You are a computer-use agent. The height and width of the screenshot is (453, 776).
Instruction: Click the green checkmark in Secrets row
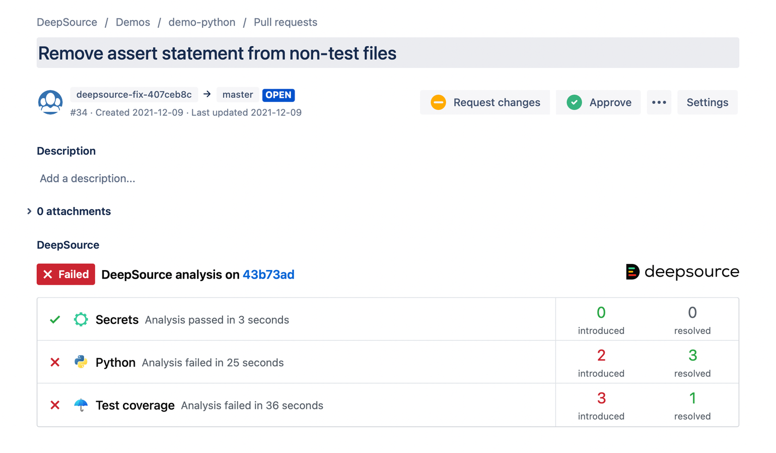tap(55, 319)
